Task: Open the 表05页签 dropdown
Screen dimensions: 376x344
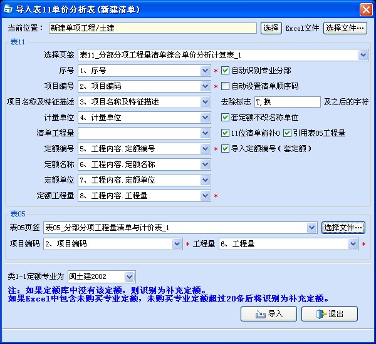Action: coord(311,228)
